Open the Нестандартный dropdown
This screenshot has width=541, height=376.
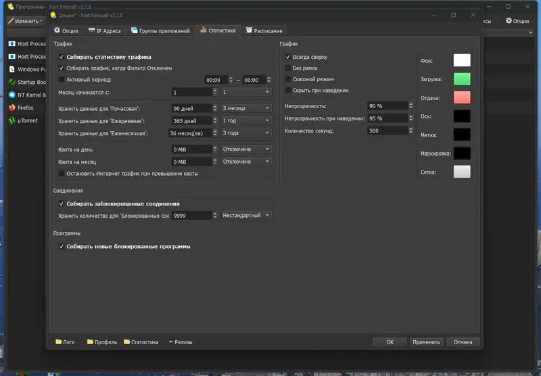[246, 215]
